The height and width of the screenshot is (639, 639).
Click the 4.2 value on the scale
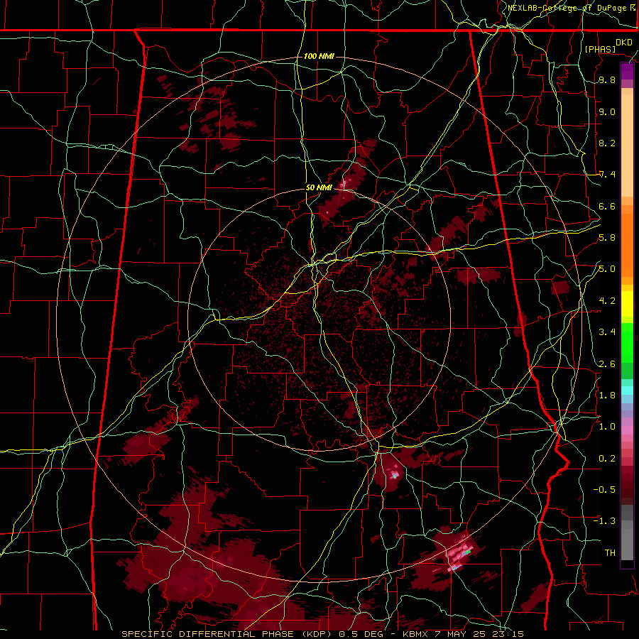[607, 301]
